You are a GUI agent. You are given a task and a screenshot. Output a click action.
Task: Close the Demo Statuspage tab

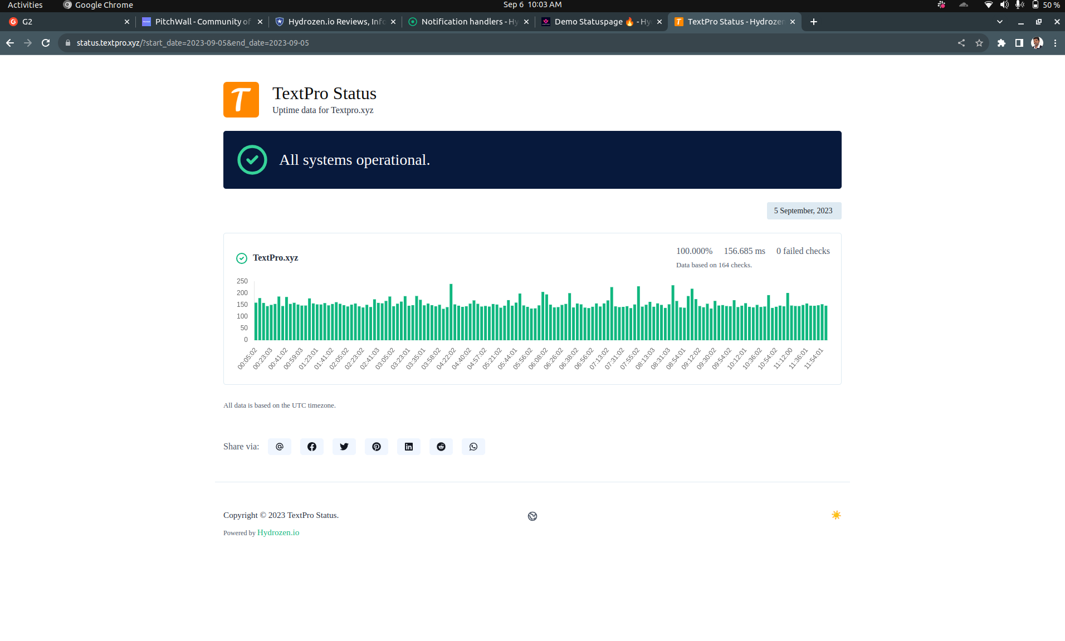coord(659,22)
